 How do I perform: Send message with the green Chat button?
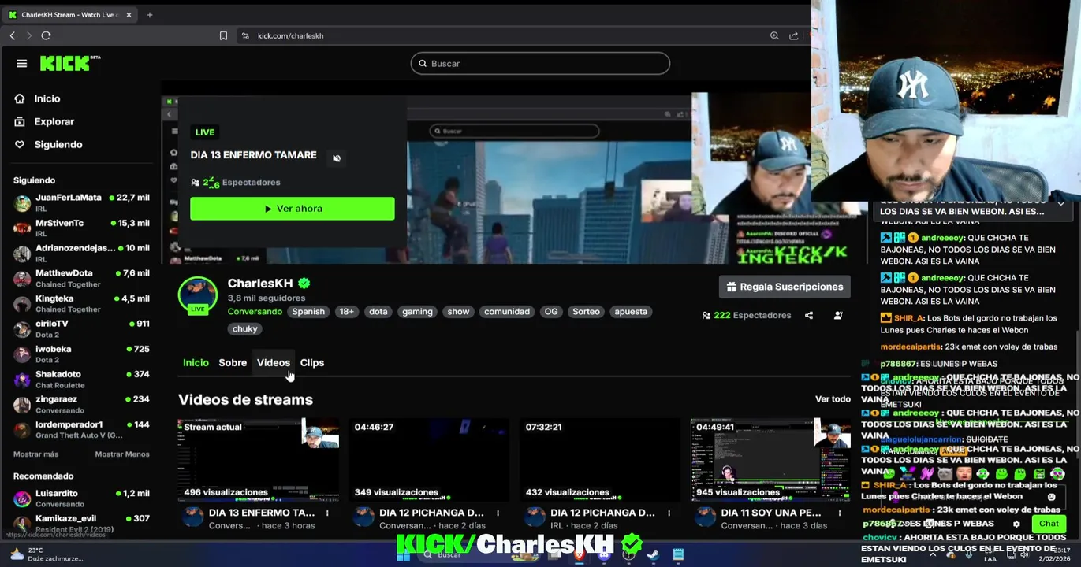point(1049,524)
